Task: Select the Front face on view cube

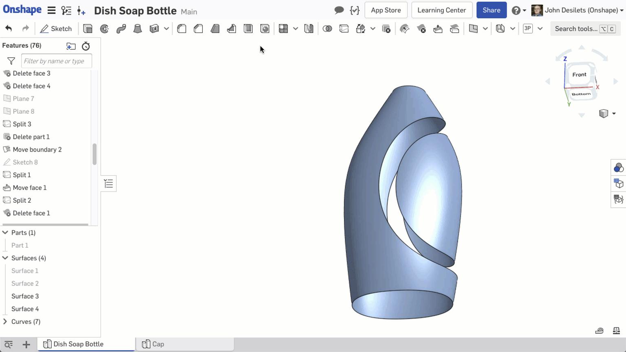Action: (x=579, y=75)
